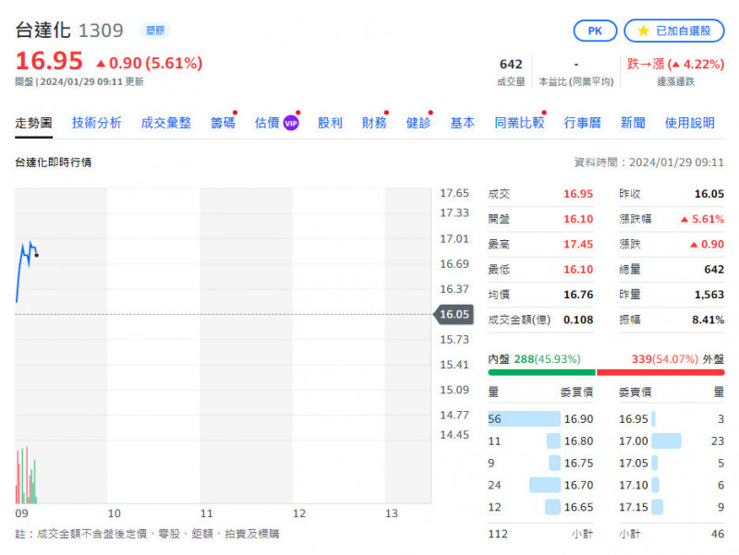The width and height of the screenshot is (739, 555).
Task: Click the ask price 17.15
Action: click(x=634, y=507)
